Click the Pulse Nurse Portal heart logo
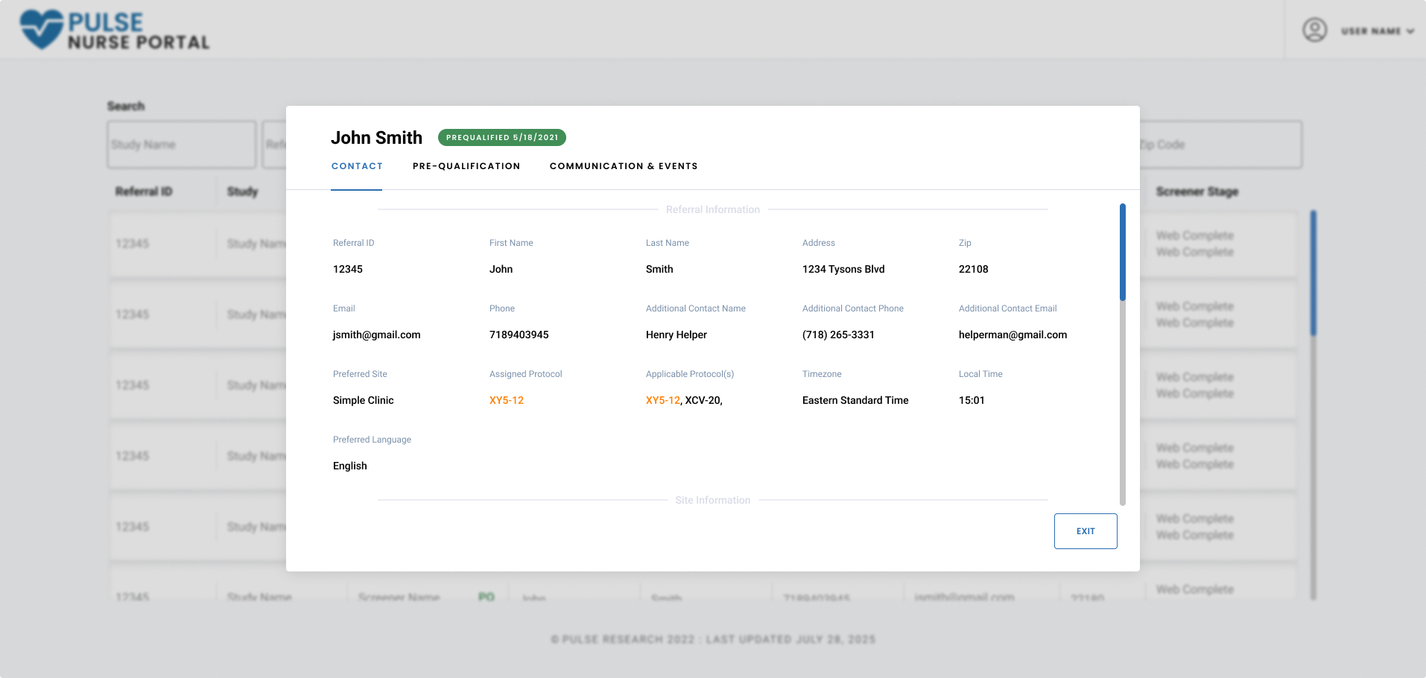The width and height of the screenshot is (1426, 678). [x=42, y=30]
